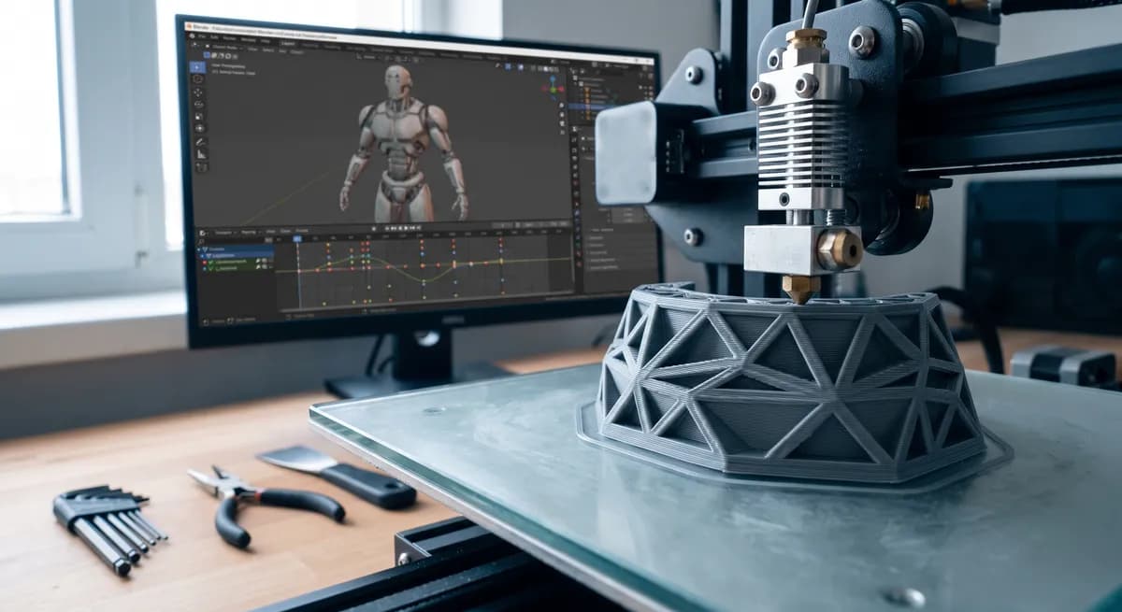Toggle the viewport gizmos button
This screenshot has height=612, width=1122.
(x=508, y=66)
